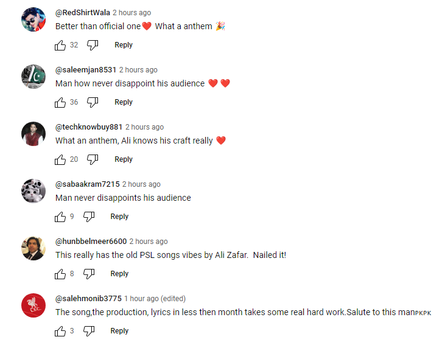Click @RedShirtWala's profile picture
448x348 pixels.
click(33, 19)
